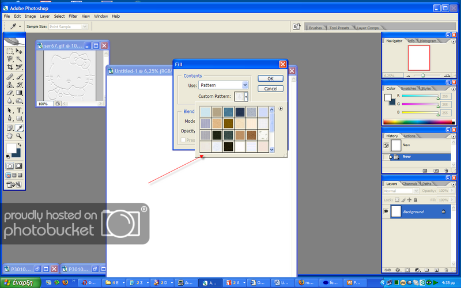
Task: Select the Move tool
Action: 19,51
